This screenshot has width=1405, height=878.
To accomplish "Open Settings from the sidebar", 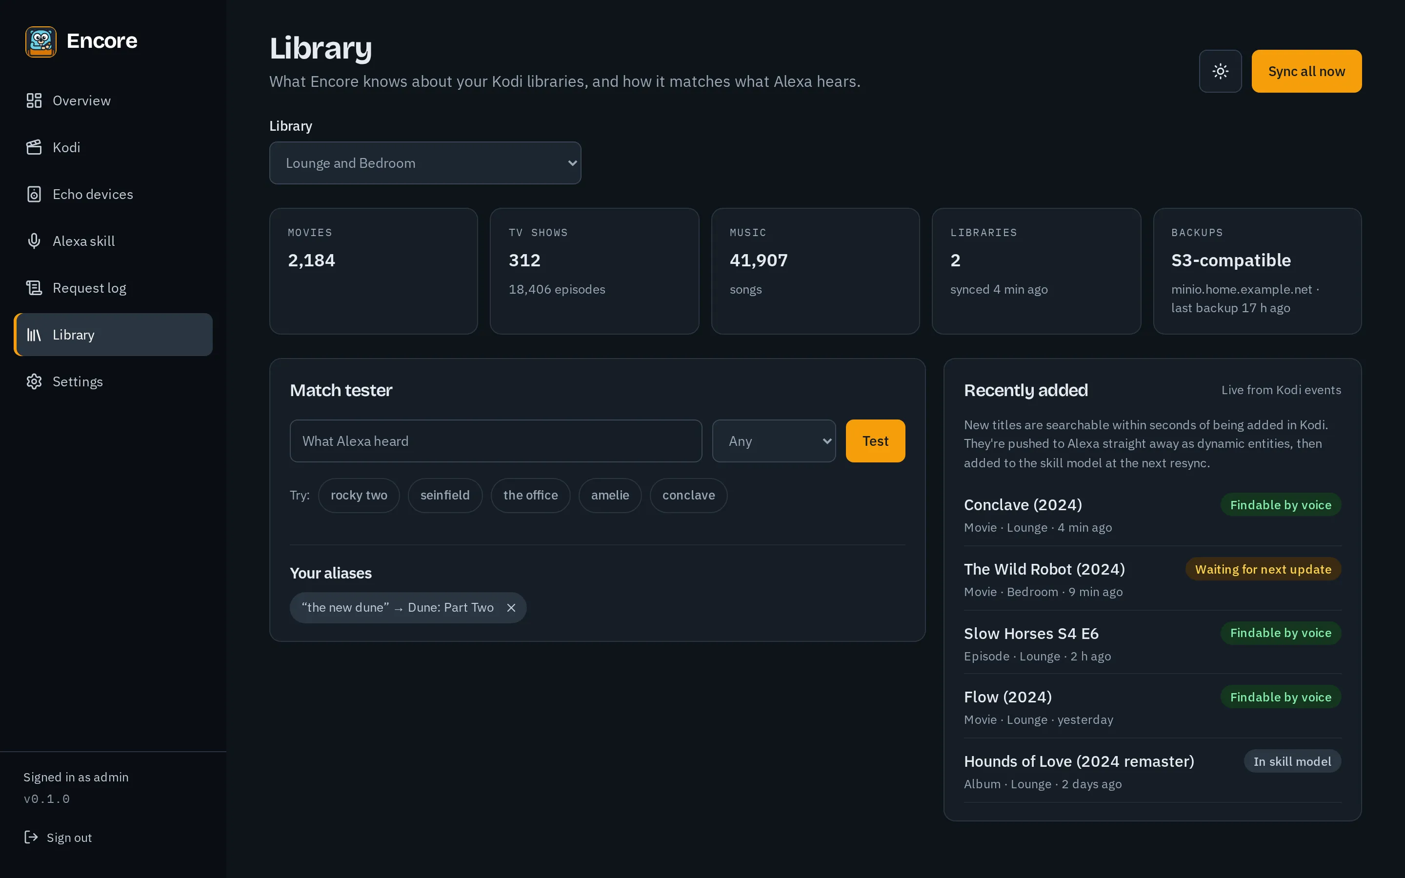I will click(113, 381).
